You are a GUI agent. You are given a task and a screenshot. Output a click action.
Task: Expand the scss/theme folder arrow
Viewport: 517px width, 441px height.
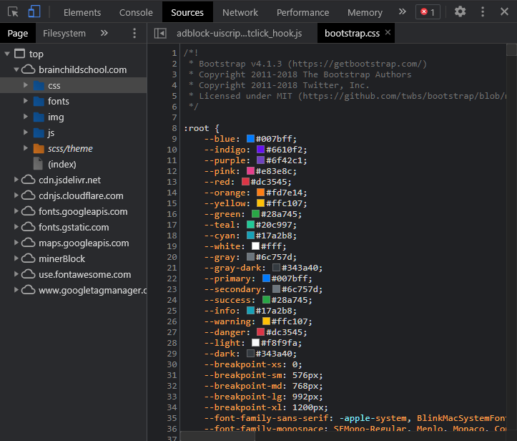coord(26,148)
